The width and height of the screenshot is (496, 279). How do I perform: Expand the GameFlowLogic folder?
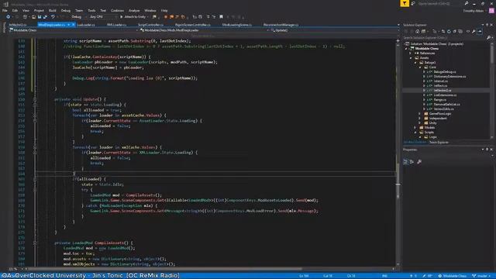coord(420,114)
